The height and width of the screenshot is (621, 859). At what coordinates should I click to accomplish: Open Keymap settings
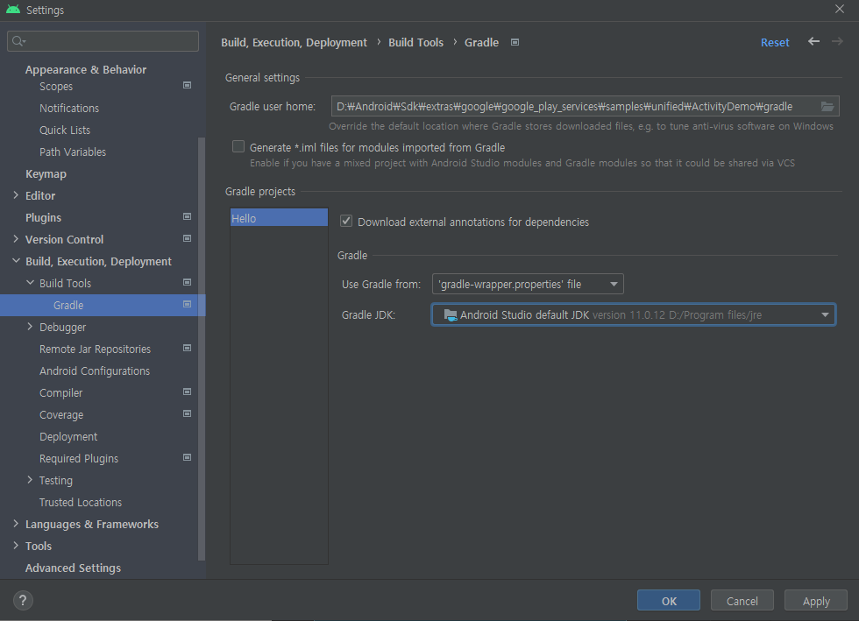coord(46,173)
